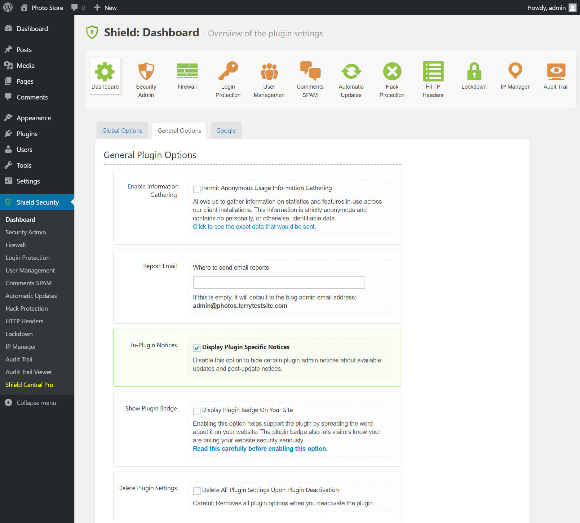The image size is (580, 523).
Task: Click the WordPress logo in admin bar
Action: [x=8, y=7]
